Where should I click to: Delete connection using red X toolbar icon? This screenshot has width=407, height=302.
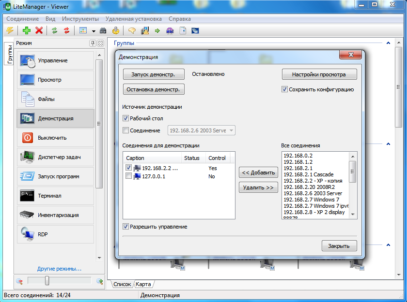tap(39, 30)
